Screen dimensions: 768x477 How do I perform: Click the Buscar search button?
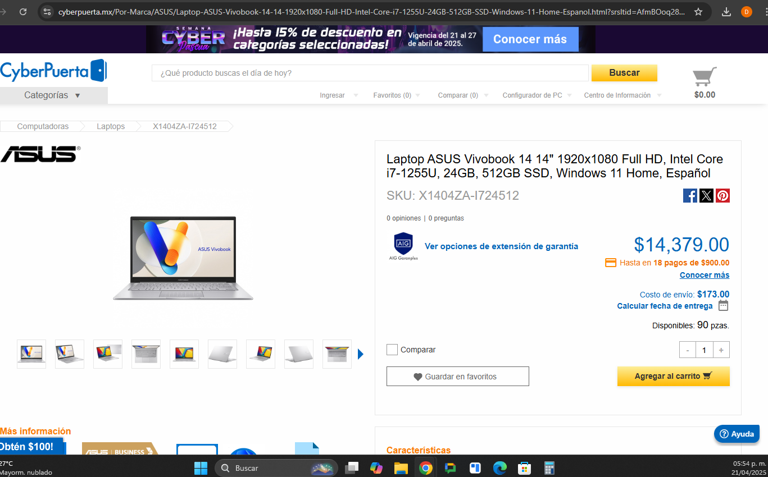pyautogui.click(x=624, y=73)
